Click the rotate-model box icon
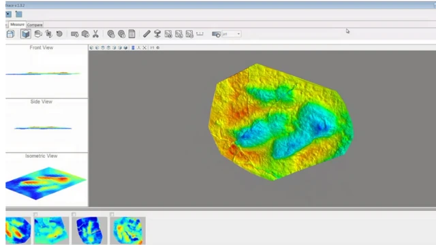Screen dimensions: 436x245 tap(48, 34)
